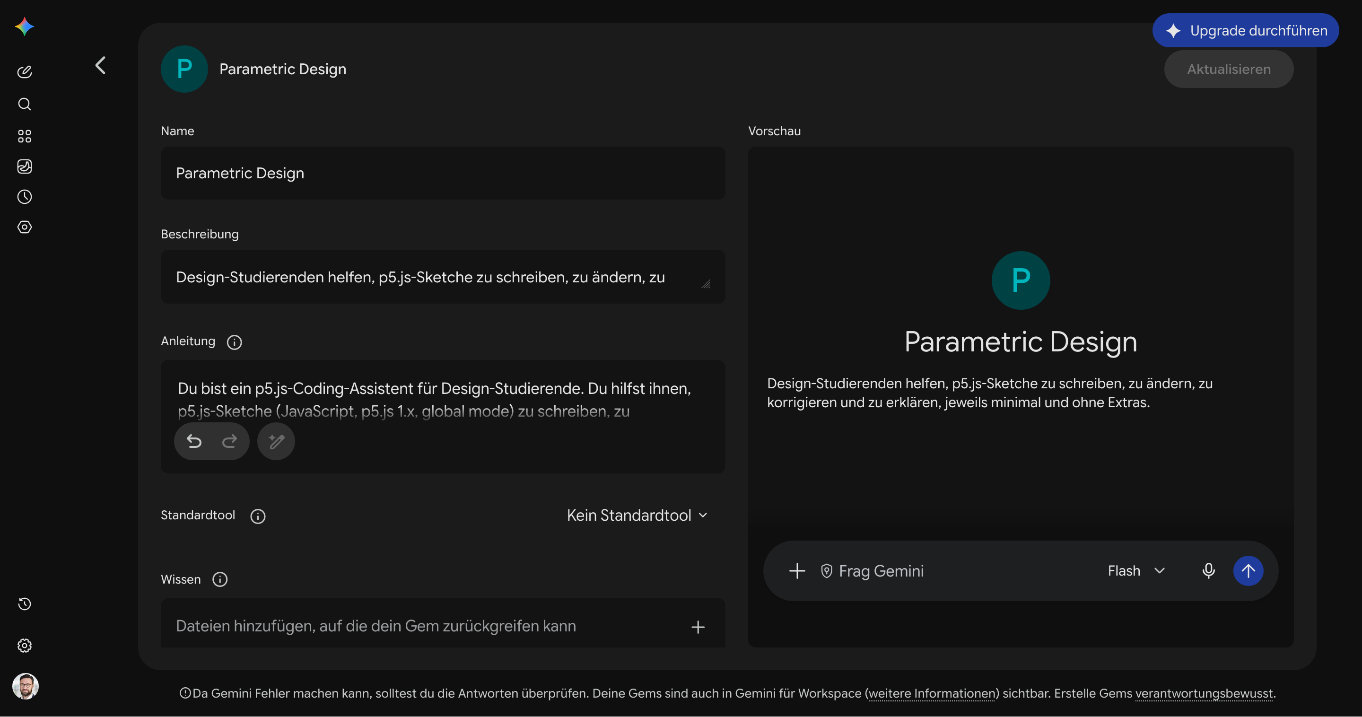Show info about Anleitung
This screenshot has height=717, width=1362.
pos(234,342)
